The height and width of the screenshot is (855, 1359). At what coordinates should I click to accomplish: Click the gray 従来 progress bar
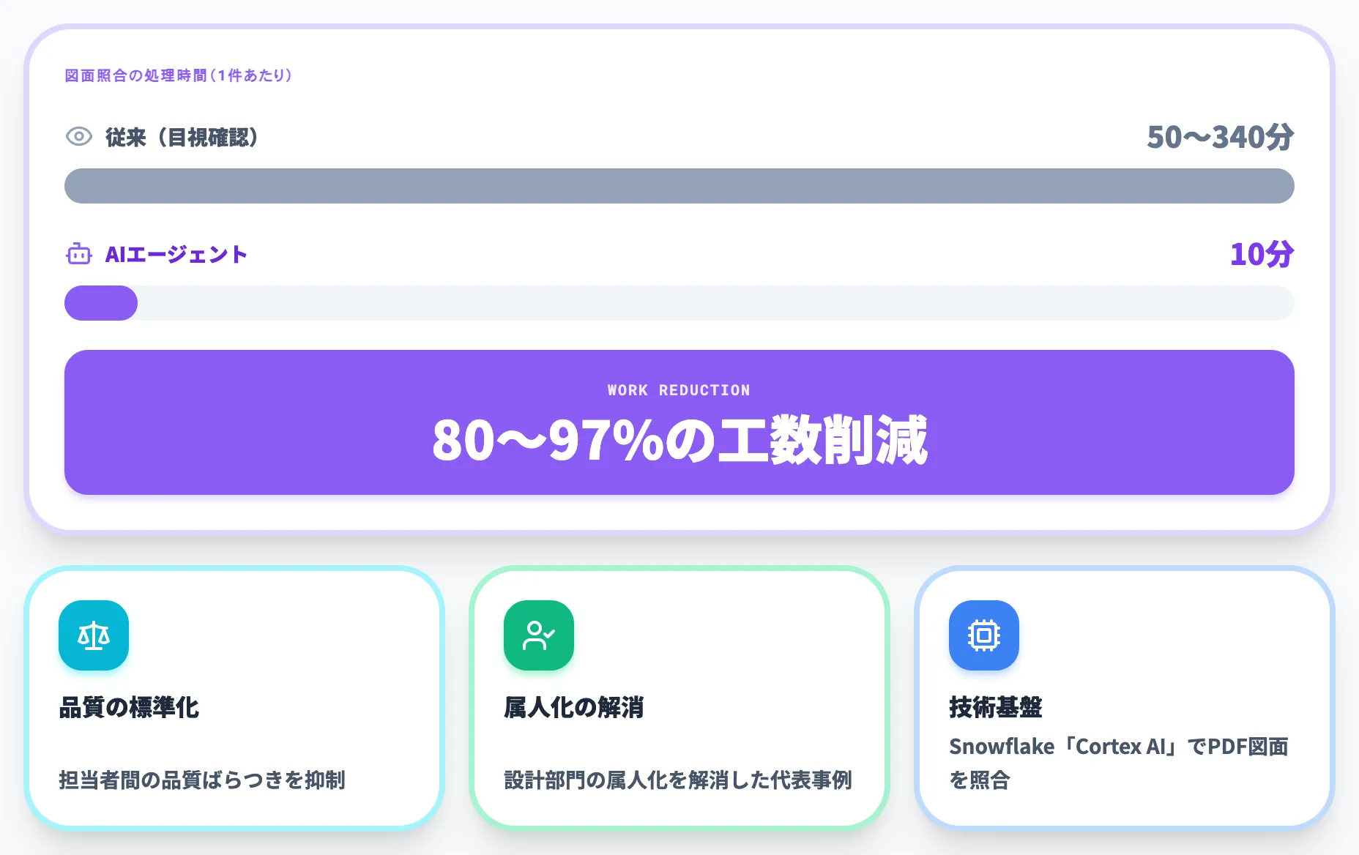tap(679, 186)
